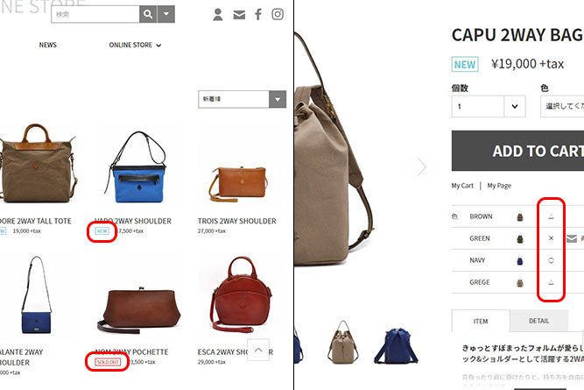The image size is (584, 390).
Task: Open the Instagram icon link
Action: coord(278,14)
